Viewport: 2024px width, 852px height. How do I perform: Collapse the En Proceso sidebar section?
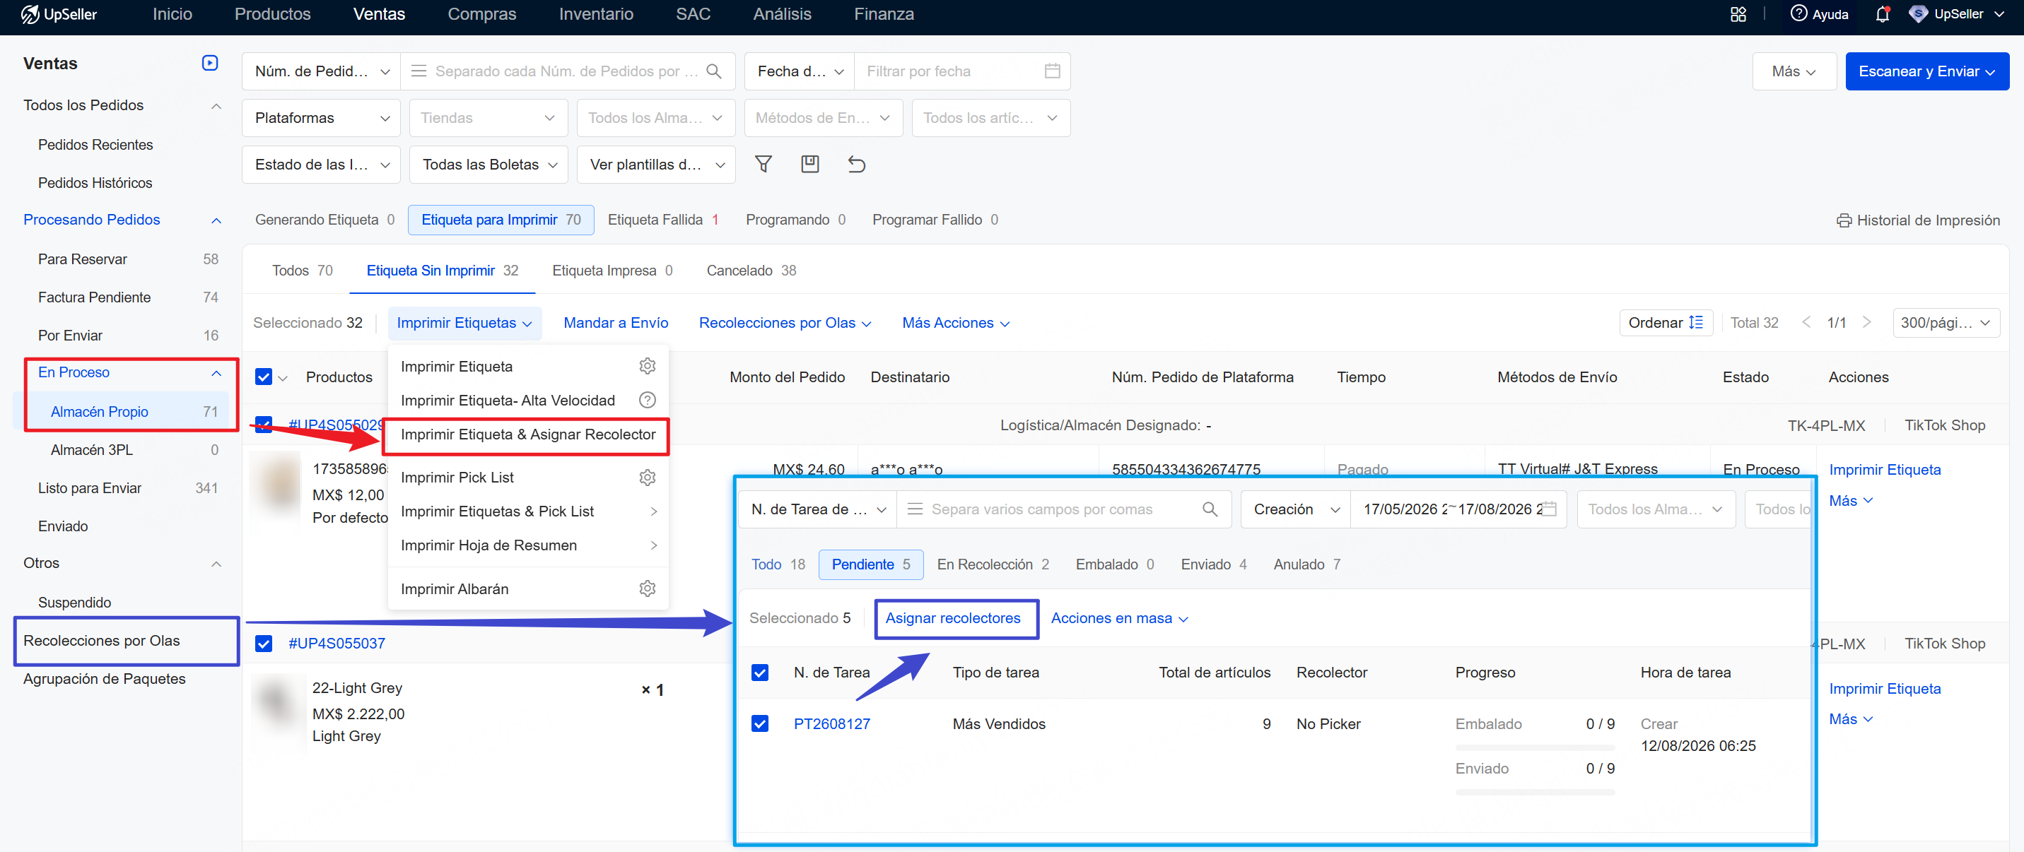tap(216, 373)
